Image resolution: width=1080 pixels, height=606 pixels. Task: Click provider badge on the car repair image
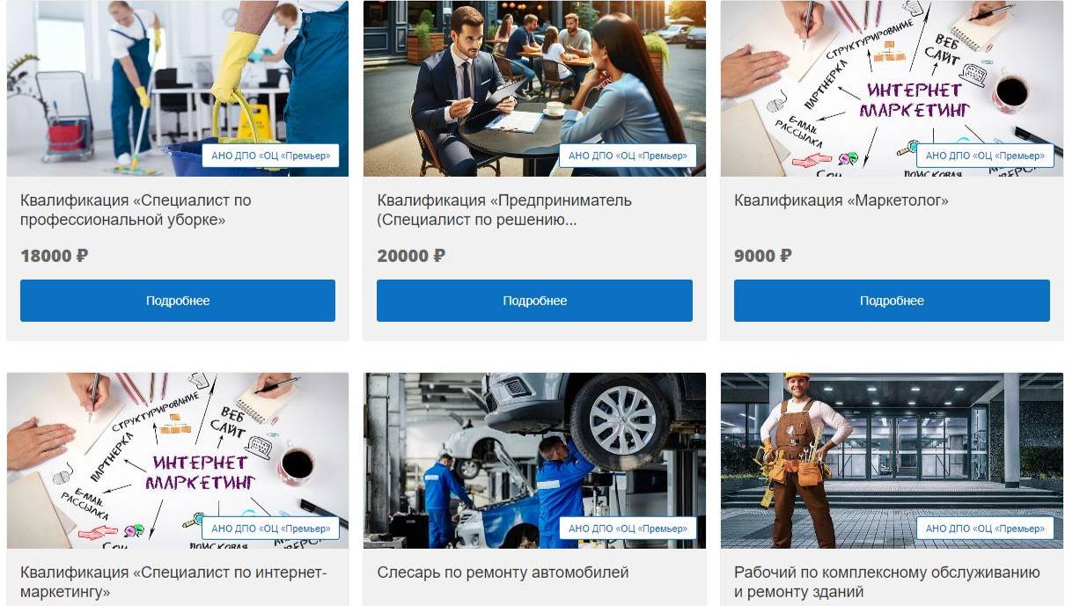click(x=628, y=529)
